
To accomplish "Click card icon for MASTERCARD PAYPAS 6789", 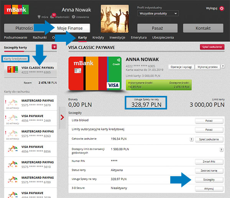I will click(13, 180).
